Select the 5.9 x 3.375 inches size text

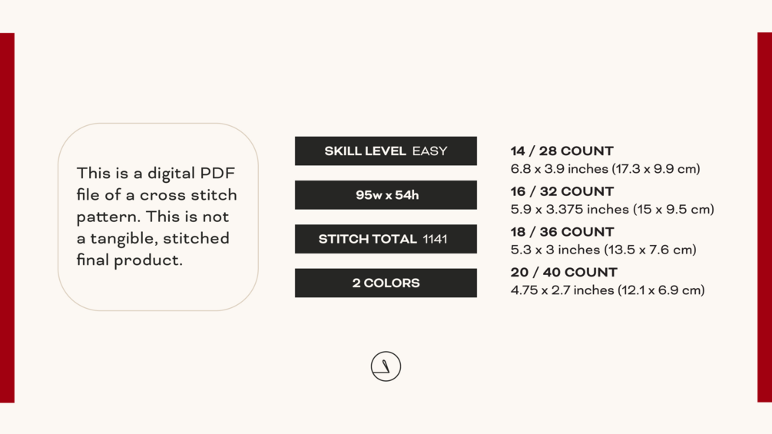(612, 209)
